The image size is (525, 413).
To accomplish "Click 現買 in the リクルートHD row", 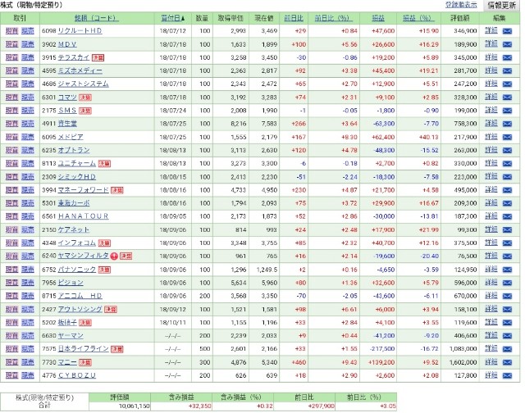I will [x=11, y=31].
